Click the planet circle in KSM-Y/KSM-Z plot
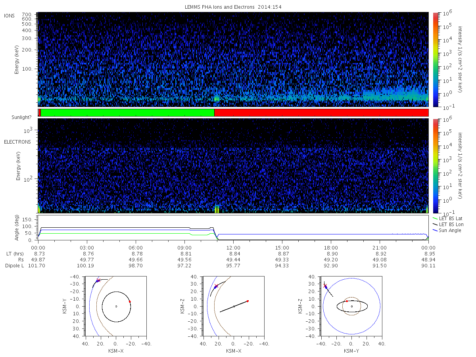Screen dimensions: 476x357 [x=352, y=306]
